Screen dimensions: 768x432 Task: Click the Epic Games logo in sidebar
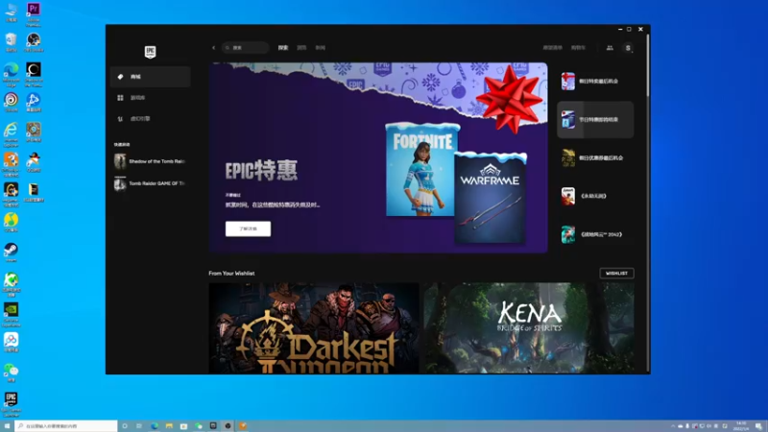click(150, 52)
